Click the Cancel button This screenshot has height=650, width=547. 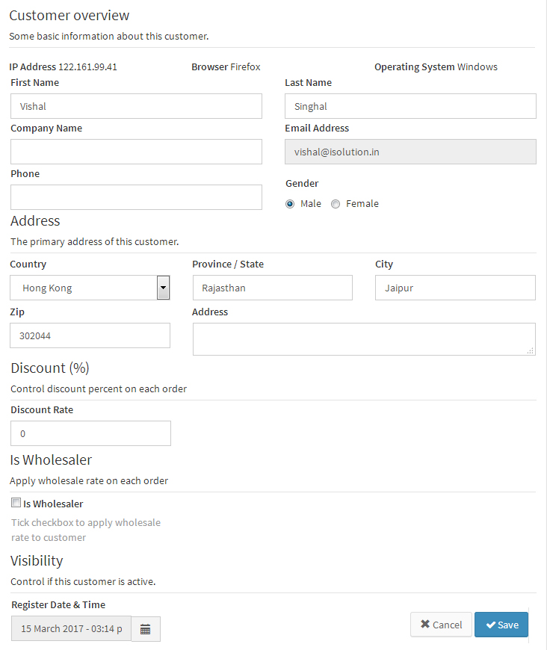click(x=441, y=625)
